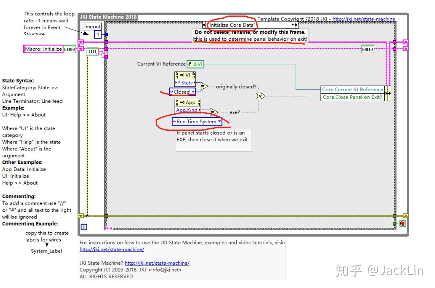
Task: Select the state queue icon below Macro: Initialize
Action: 69,49
